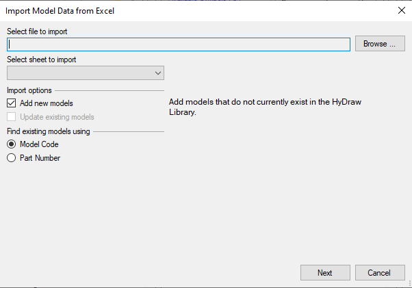Image resolution: width=412 pixels, height=288 pixels.
Task: Open the Select sheet to import combo box
Action: tap(86, 73)
